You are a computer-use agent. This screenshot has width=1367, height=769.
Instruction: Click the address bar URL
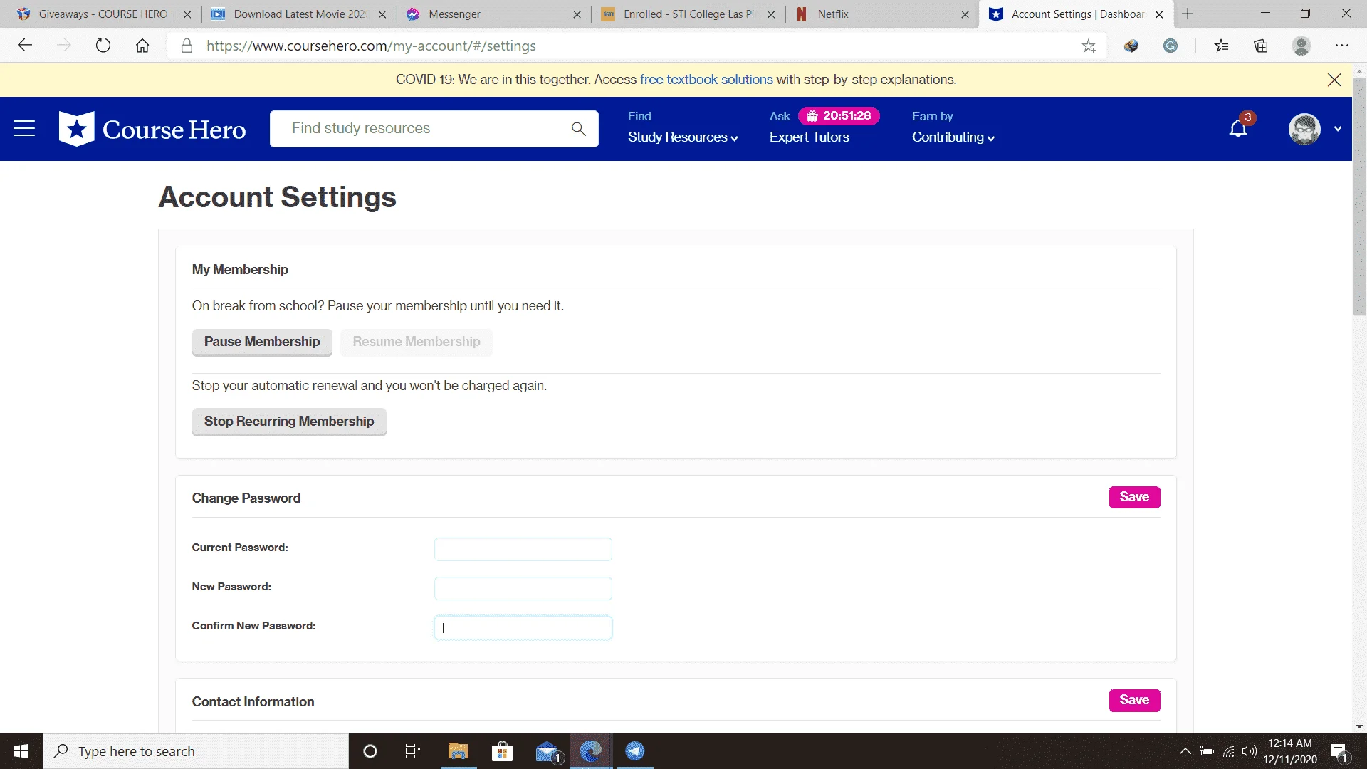[371, 46]
